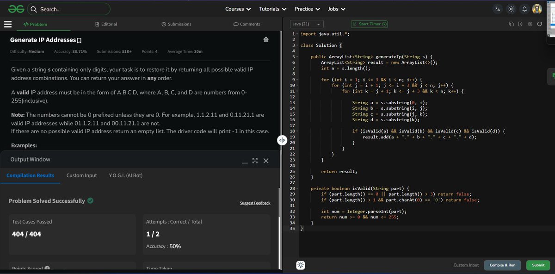
Task: Click the panel splitter handle icon
Action: point(282,141)
